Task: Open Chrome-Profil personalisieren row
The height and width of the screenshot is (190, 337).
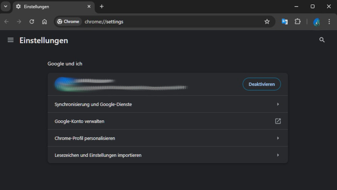Action: tap(167, 138)
